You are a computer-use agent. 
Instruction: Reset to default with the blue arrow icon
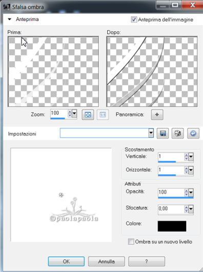pyautogui.click(x=193, y=133)
